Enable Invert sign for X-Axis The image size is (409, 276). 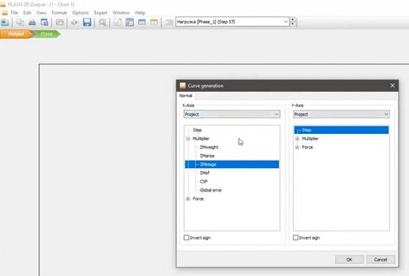tap(187, 238)
